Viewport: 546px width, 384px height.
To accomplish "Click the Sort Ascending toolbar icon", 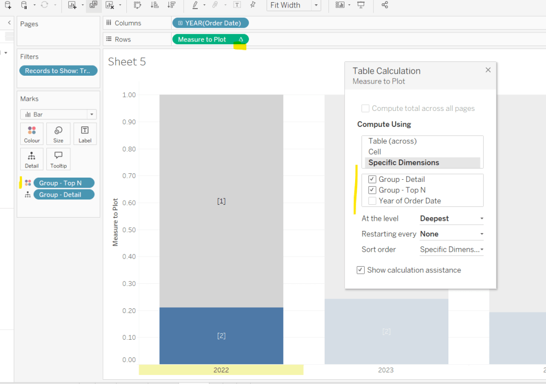I will (154, 5).
